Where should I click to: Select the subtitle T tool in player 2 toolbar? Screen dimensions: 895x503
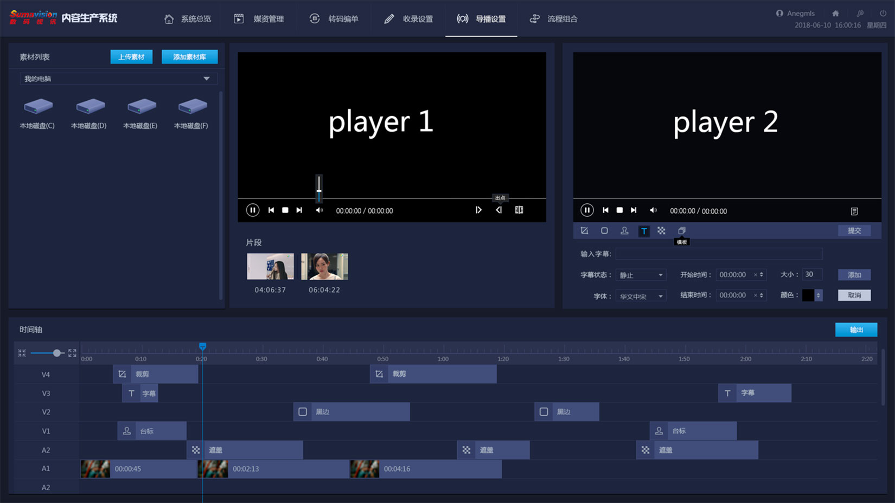click(x=644, y=231)
